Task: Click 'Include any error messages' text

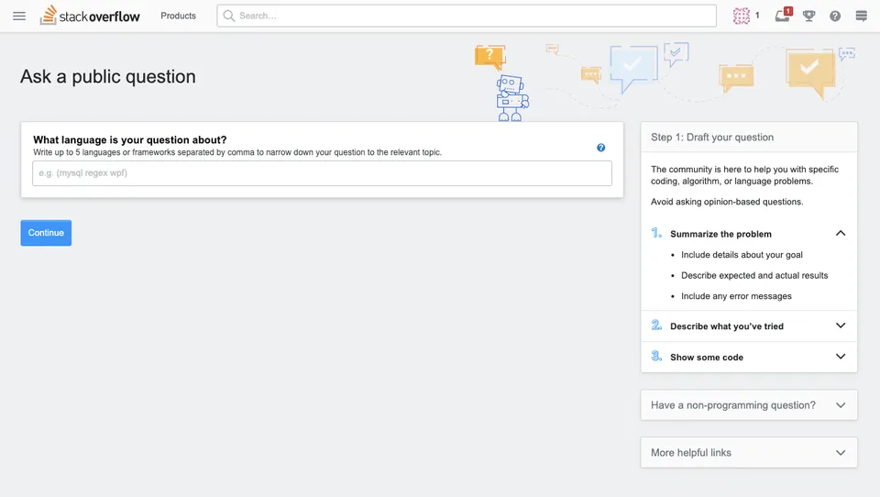Action: [x=736, y=296]
